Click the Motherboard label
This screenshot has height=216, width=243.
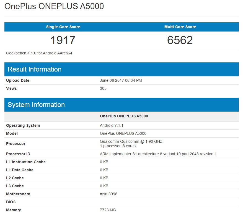click(x=18, y=194)
